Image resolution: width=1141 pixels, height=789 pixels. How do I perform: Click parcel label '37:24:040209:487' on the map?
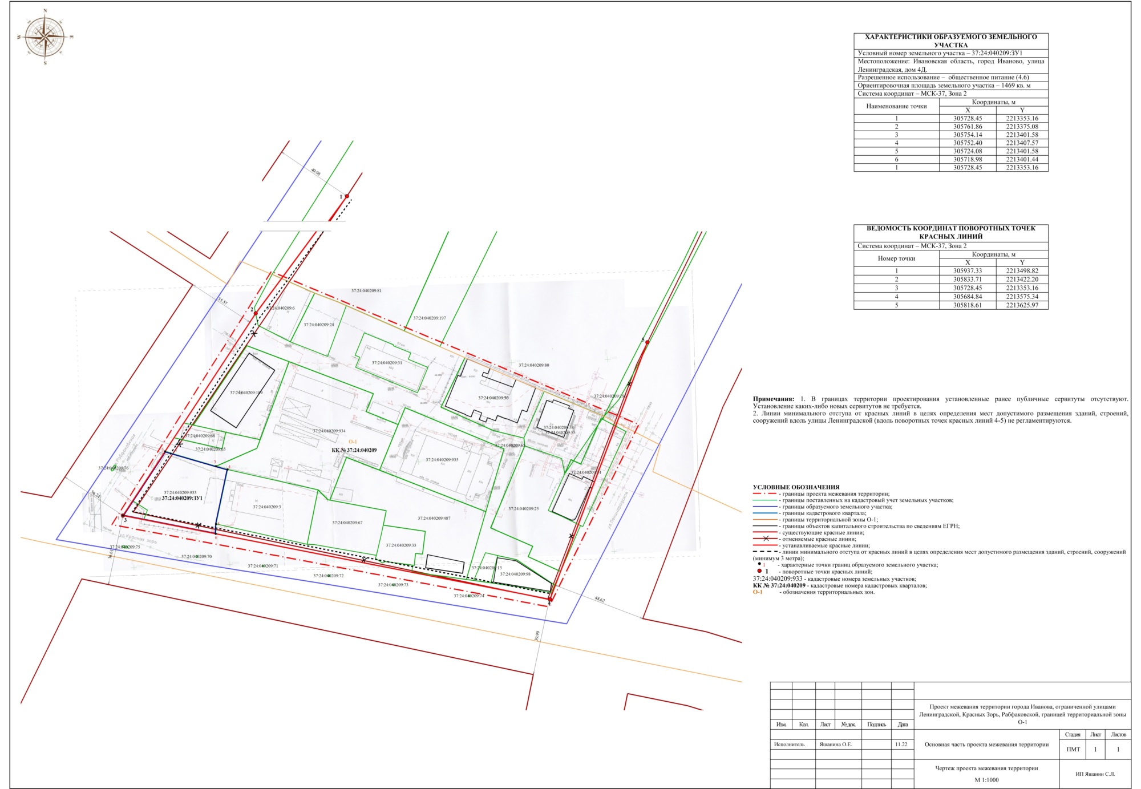pos(434,519)
